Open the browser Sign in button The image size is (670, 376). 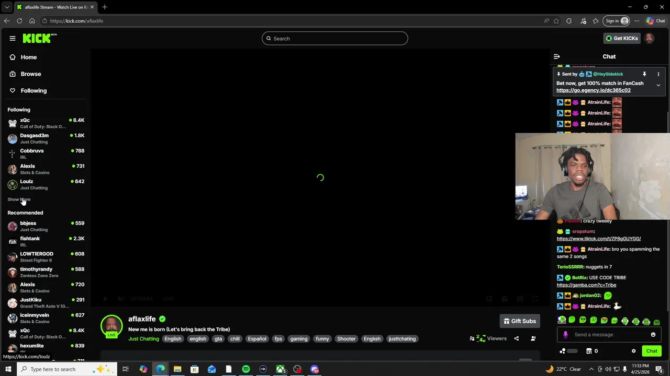617,21
